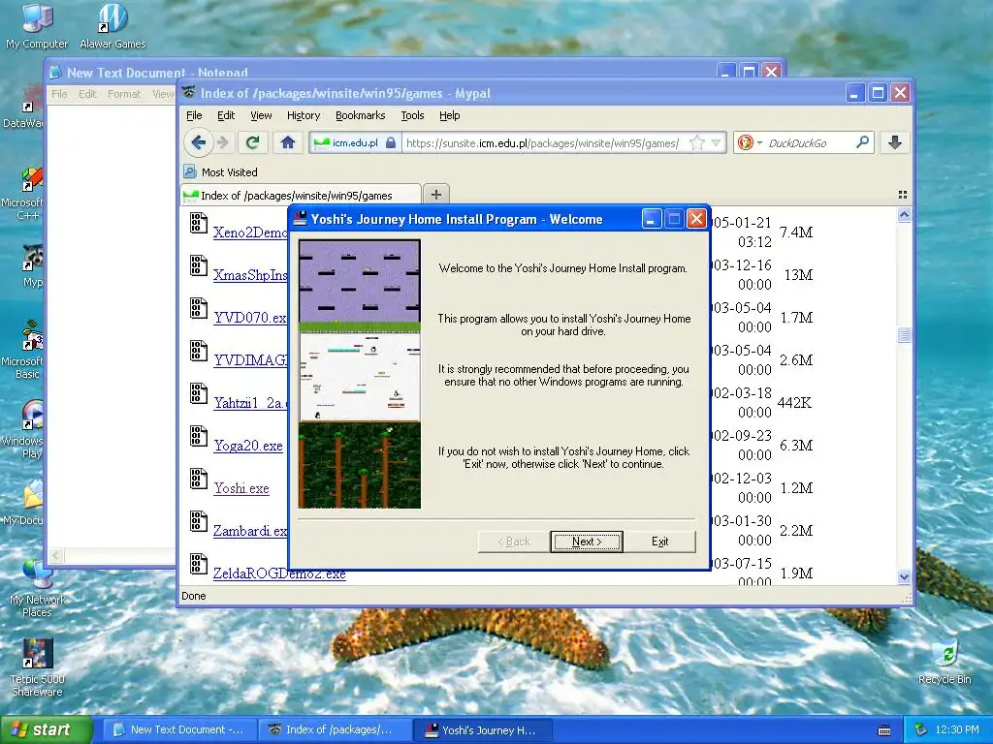This screenshot has width=993, height=744.
Task: Open the Xeno2Demo link
Action: pyautogui.click(x=250, y=232)
